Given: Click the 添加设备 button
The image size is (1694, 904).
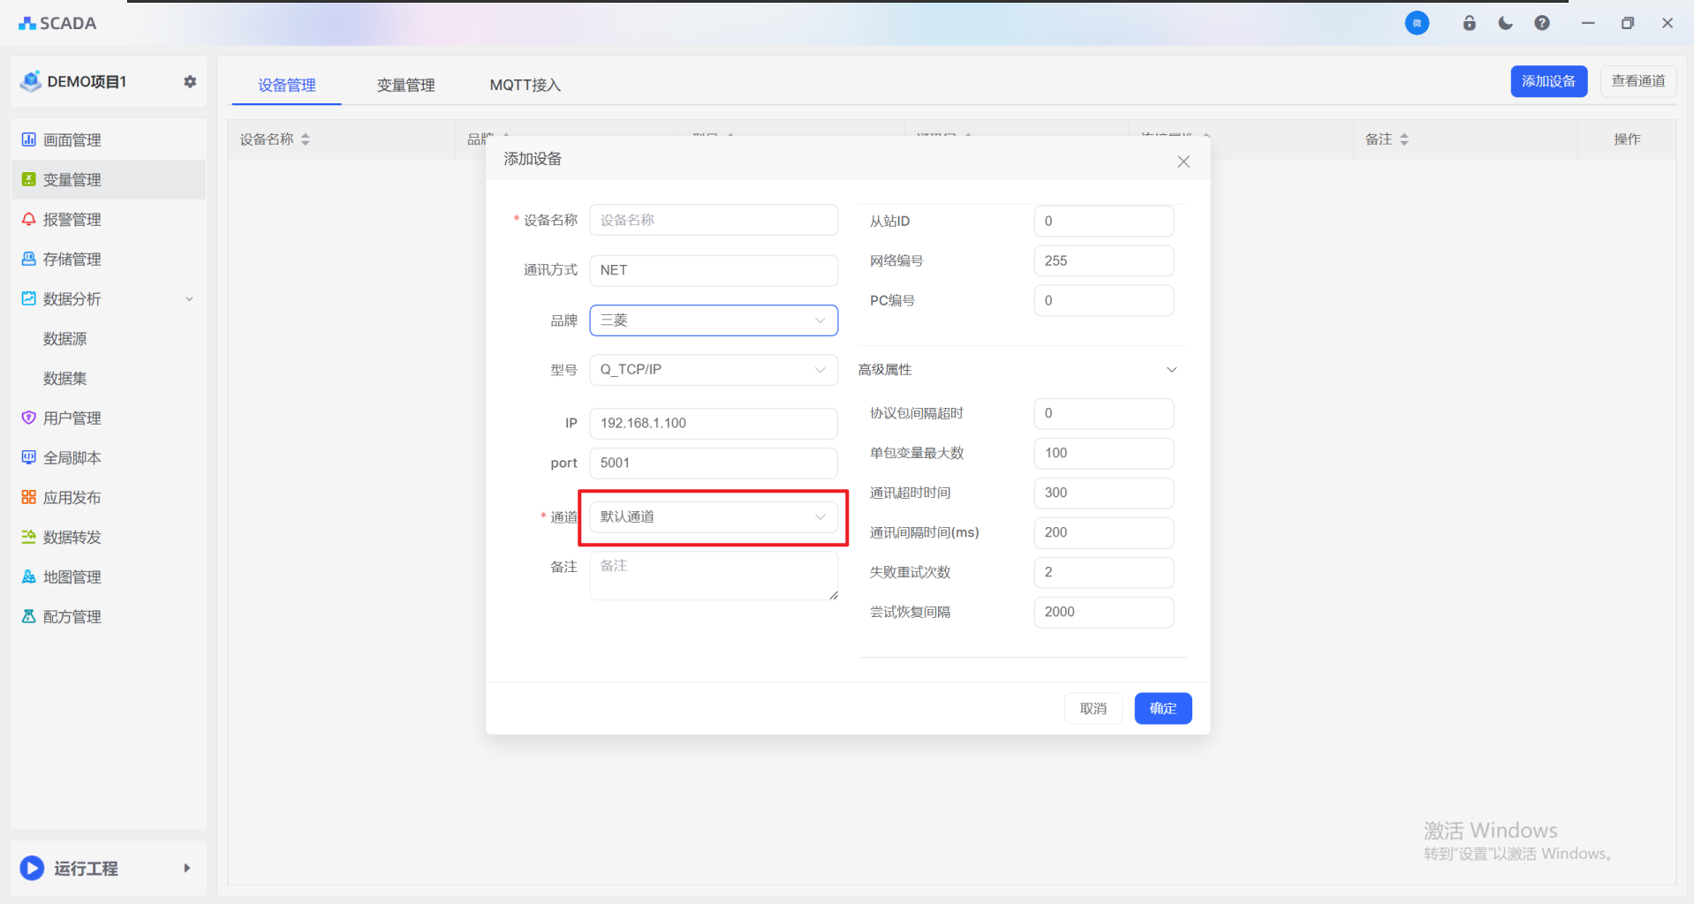Looking at the screenshot, I should [1548, 81].
